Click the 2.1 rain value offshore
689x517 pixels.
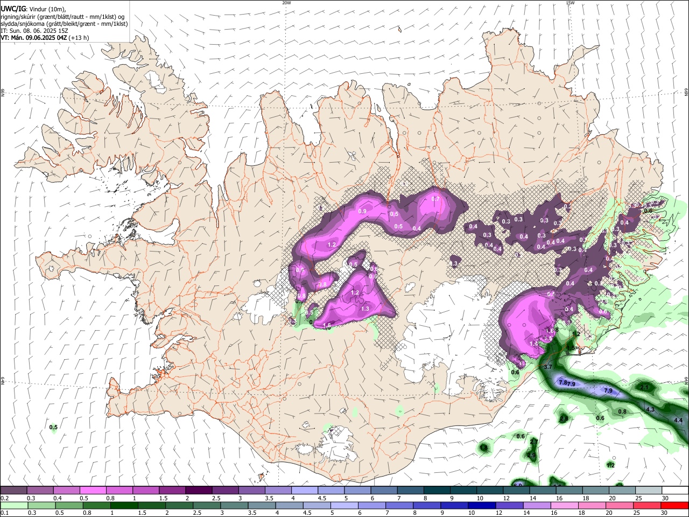[x=644, y=387]
